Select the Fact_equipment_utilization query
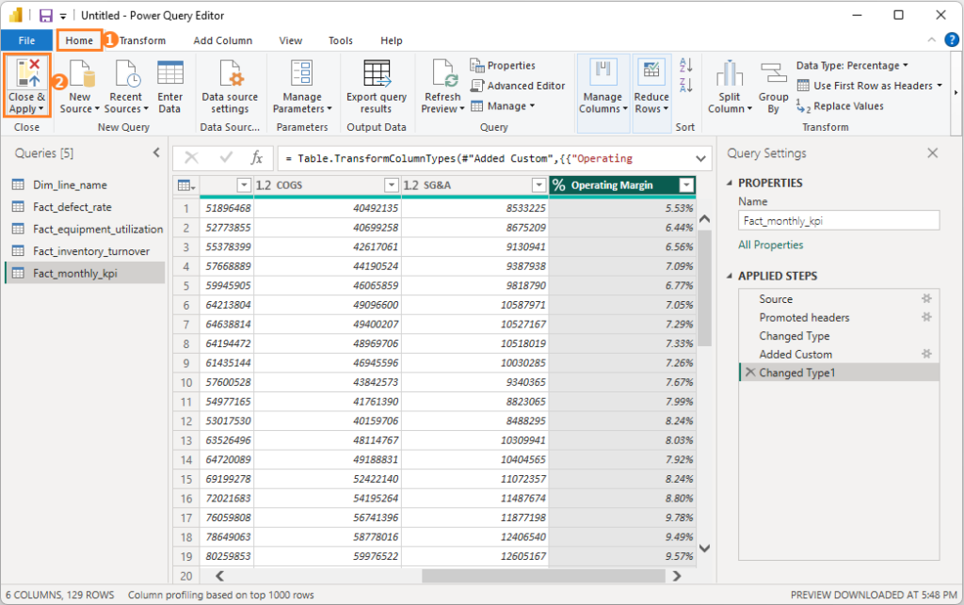This screenshot has height=605, width=964. (x=86, y=229)
